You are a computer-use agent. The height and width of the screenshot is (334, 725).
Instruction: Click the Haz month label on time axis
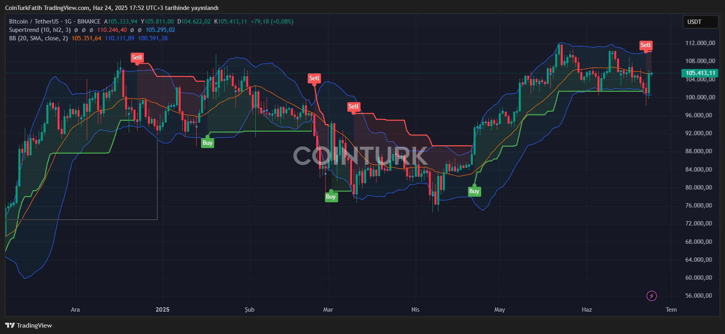click(x=587, y=310)
